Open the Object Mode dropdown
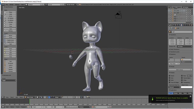The image size is (194, 109). 30,97
